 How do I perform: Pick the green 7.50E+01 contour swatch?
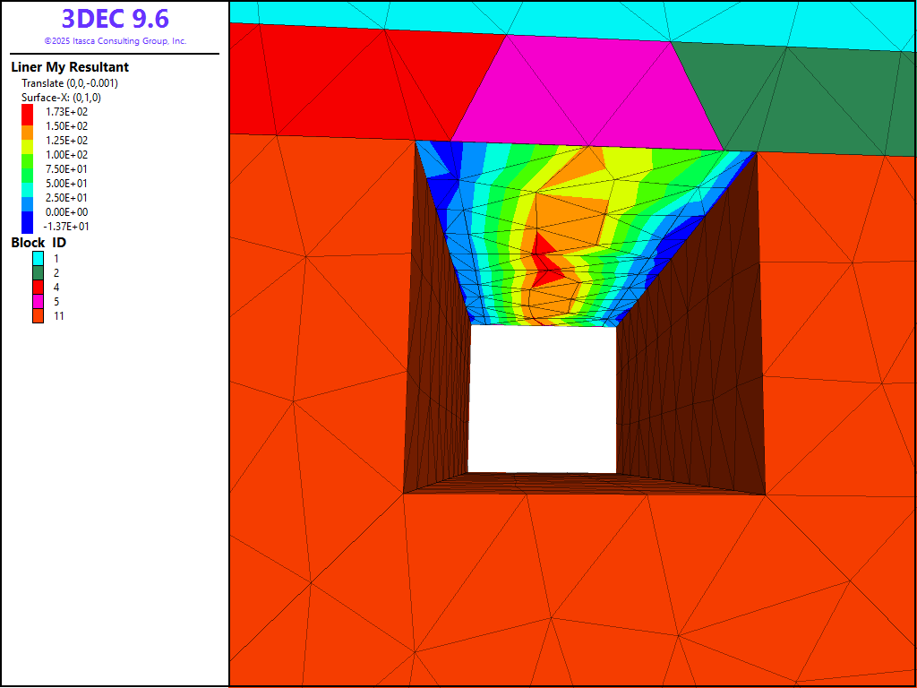tap(28, 169)
